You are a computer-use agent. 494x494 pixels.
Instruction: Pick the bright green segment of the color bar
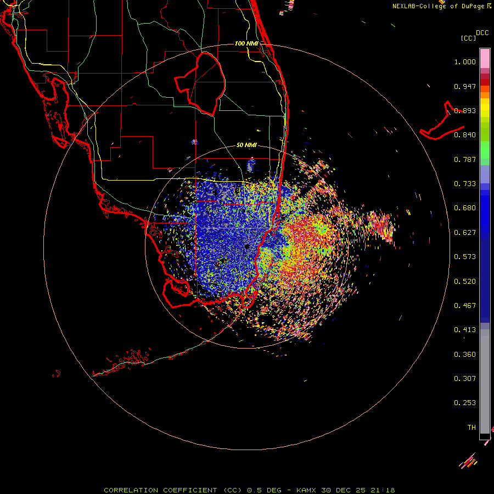[485, 150]
